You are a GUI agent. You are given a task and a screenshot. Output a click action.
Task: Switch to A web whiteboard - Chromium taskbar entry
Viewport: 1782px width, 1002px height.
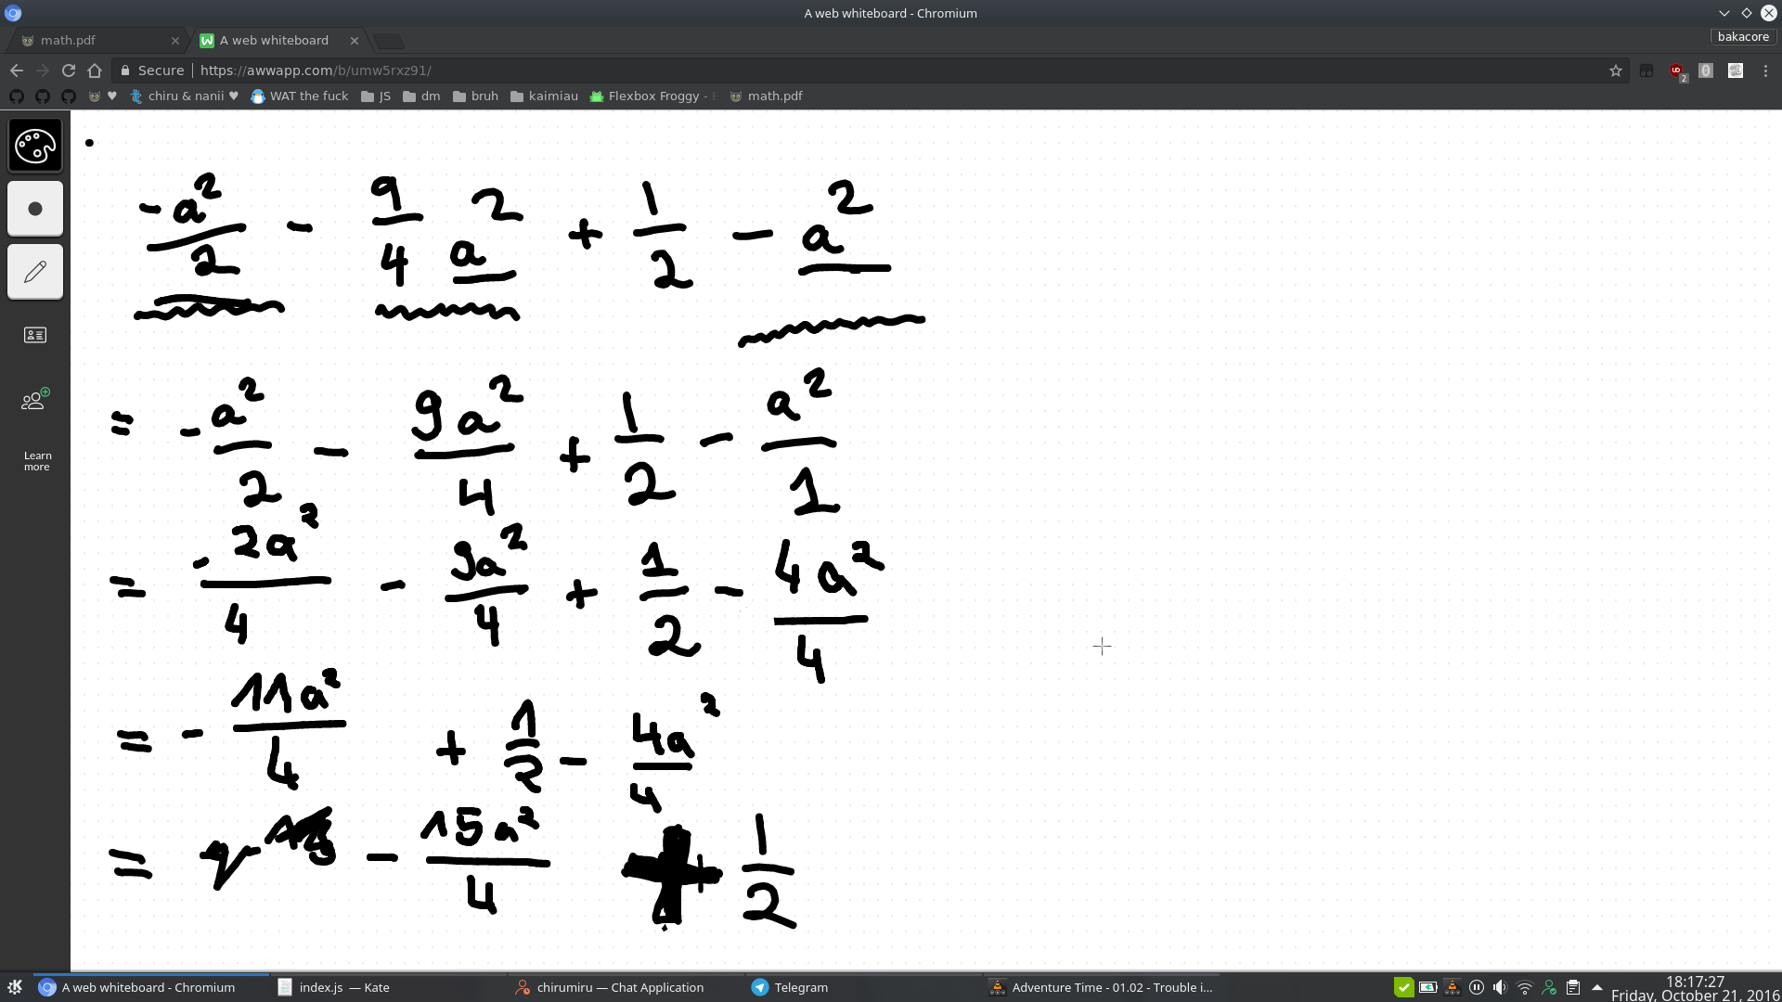click(150, 987)
